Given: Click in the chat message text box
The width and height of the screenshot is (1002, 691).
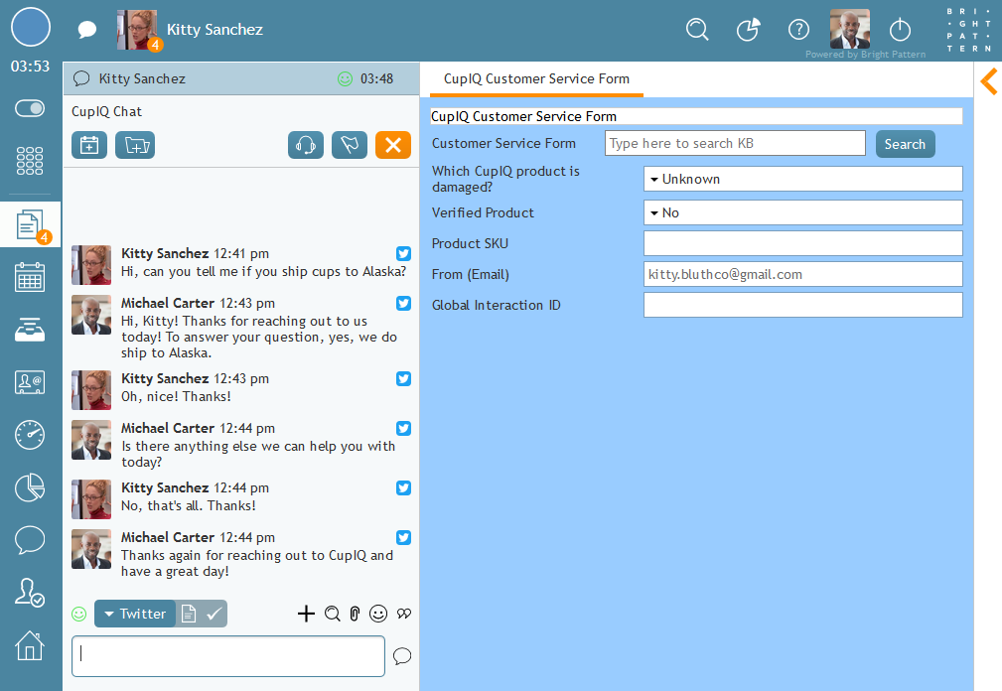Looking at the screenshot, I should [228, 656].
